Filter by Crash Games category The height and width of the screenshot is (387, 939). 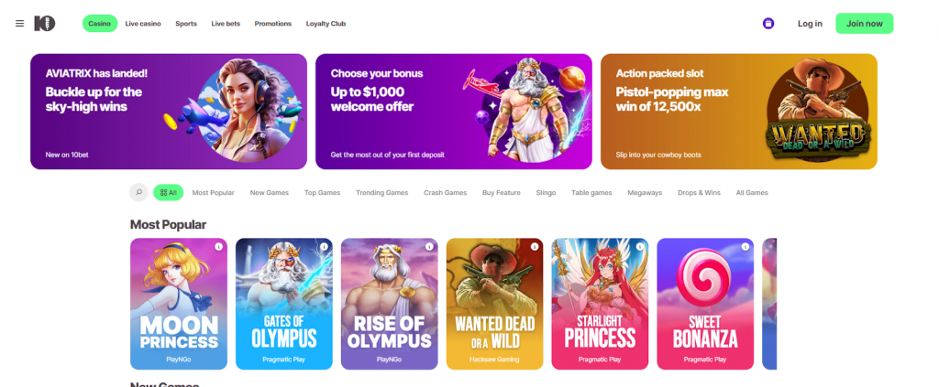pyautogui.click(x=445, y=193)
